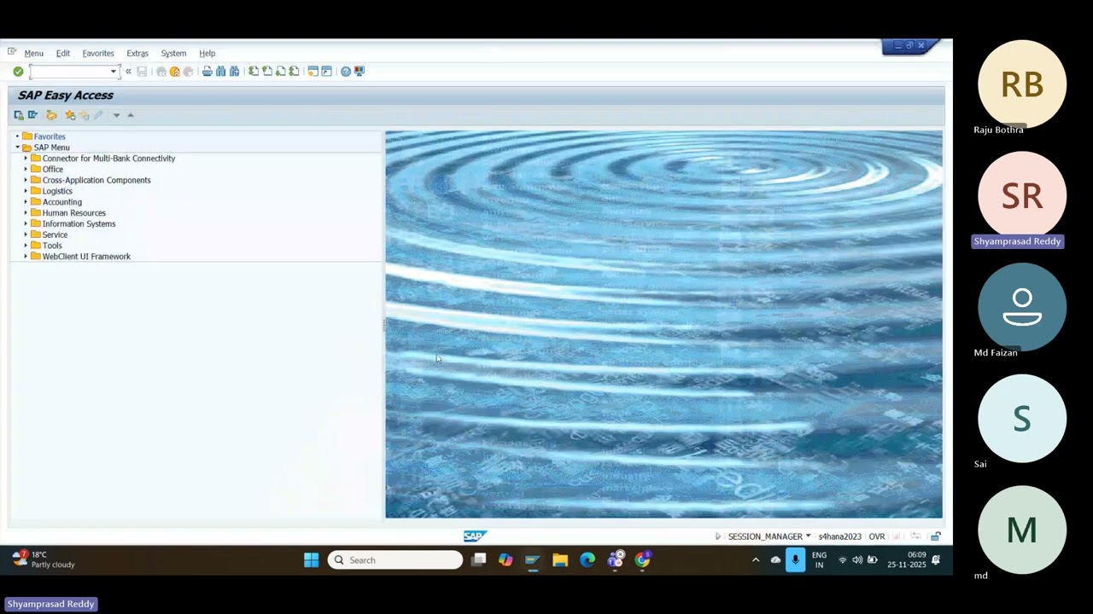Open File Explorer from the taskbar
The width and height of the screenshot is (1093, 614).
(560, 560)
